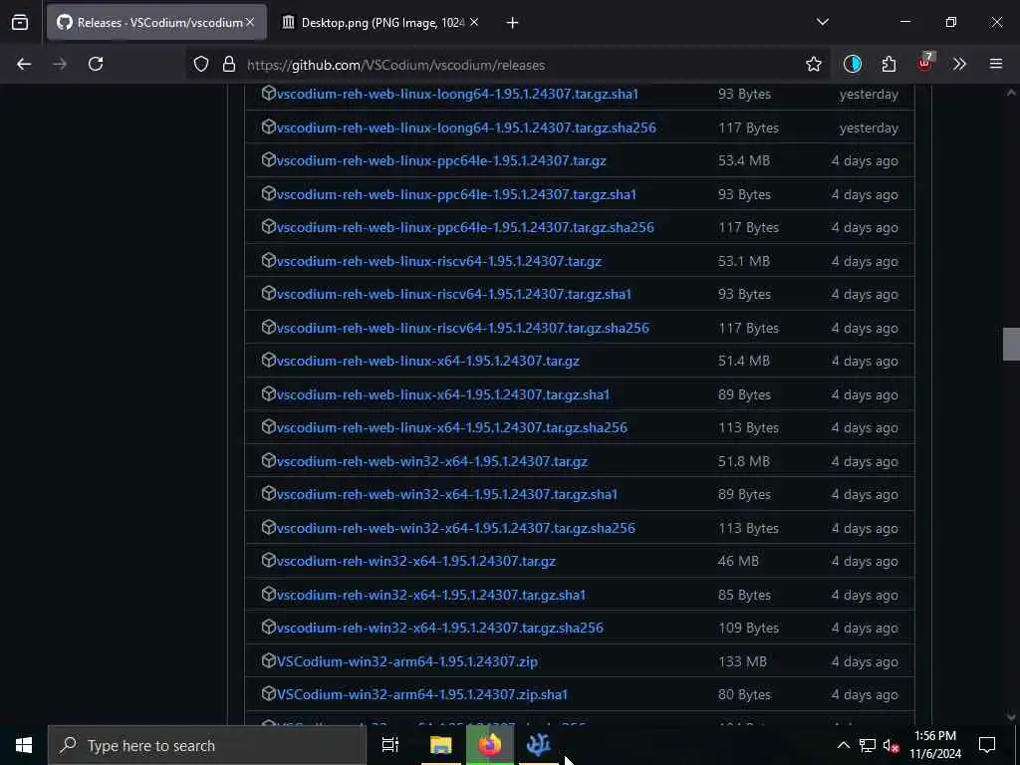Download vscodium-reh-win32-x64 tar.gz.sha256 file

pos(439,628)
